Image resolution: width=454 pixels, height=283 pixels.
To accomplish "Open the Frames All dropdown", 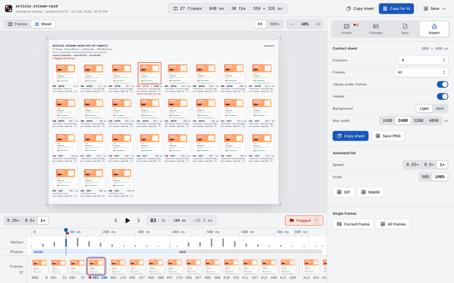I will (421, 72).
